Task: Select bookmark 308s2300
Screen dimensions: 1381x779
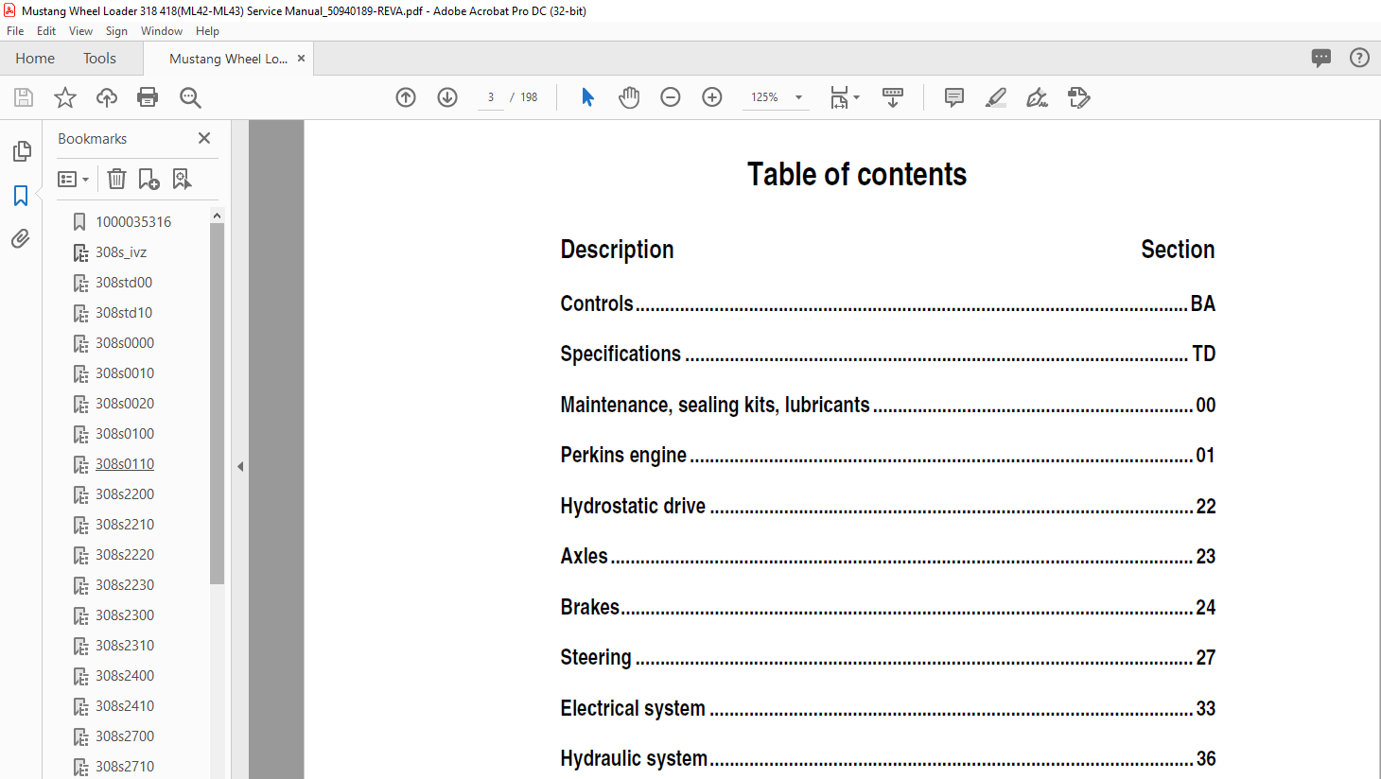Action: 125,615
